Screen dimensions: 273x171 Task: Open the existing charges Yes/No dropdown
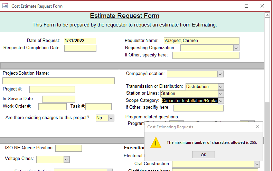111,118
